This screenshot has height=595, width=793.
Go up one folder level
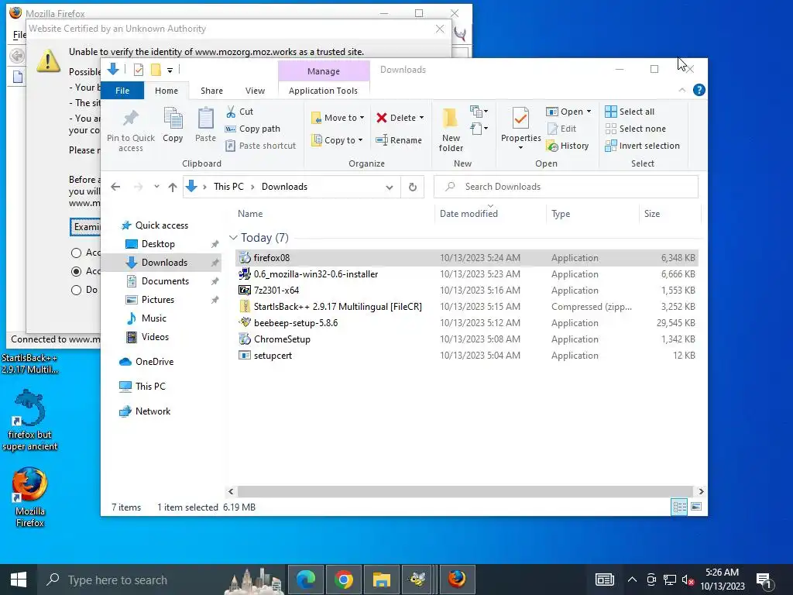(x=173, y=187)
